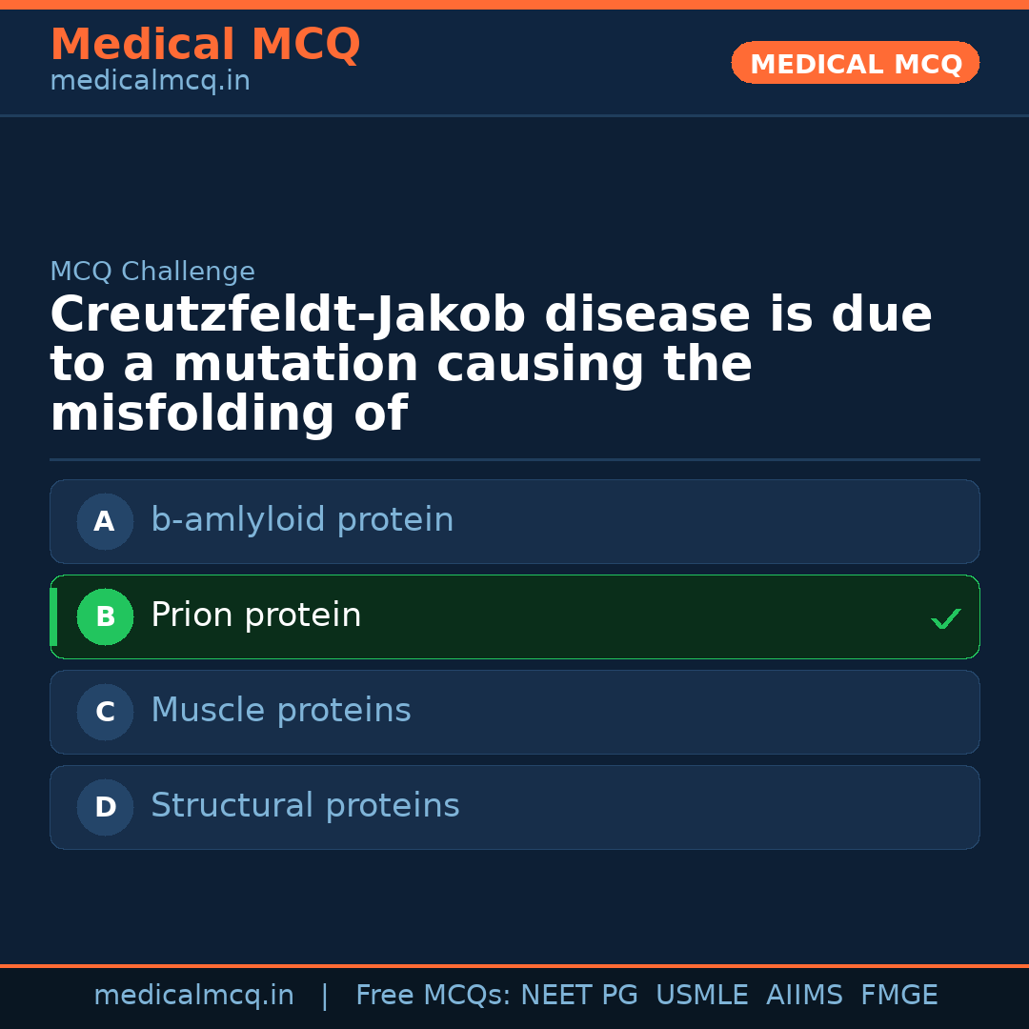
Task: Click the circular D option badge
Action: pos(105,807)
